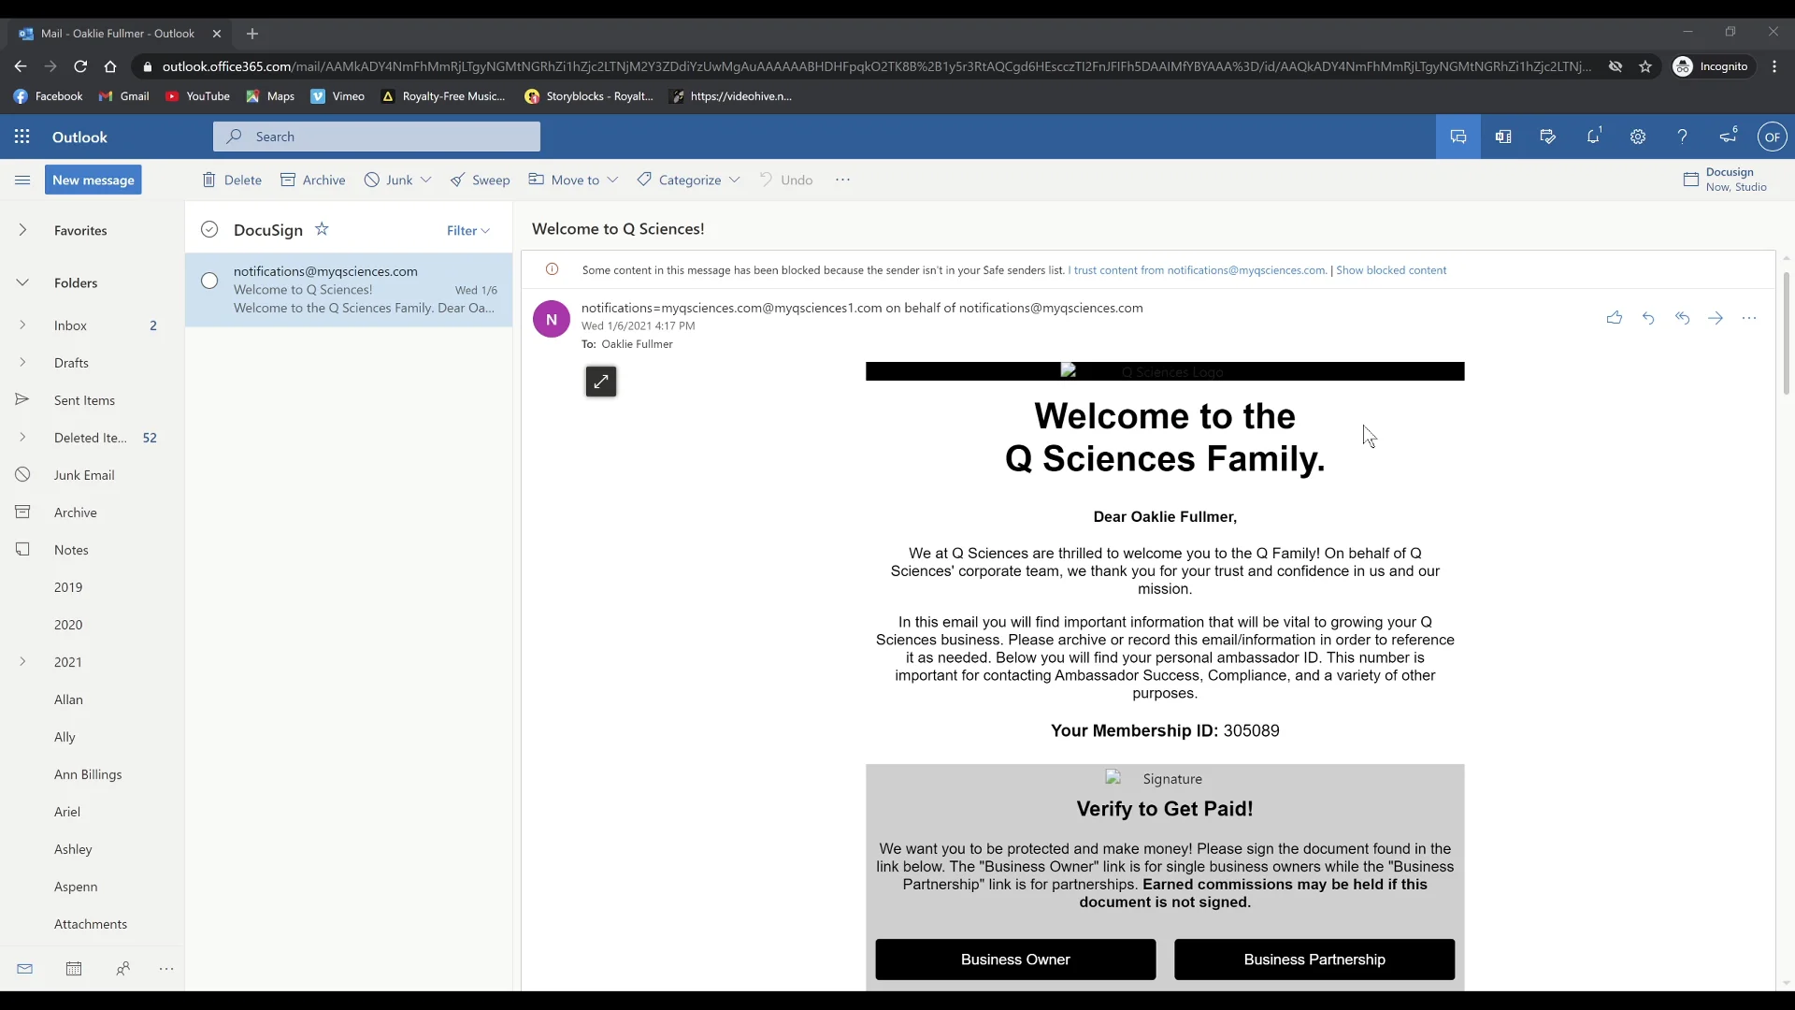Toggle the left navigation pane hamburger
This screenshot has height=1010, width=1795.
click(22, 180)
